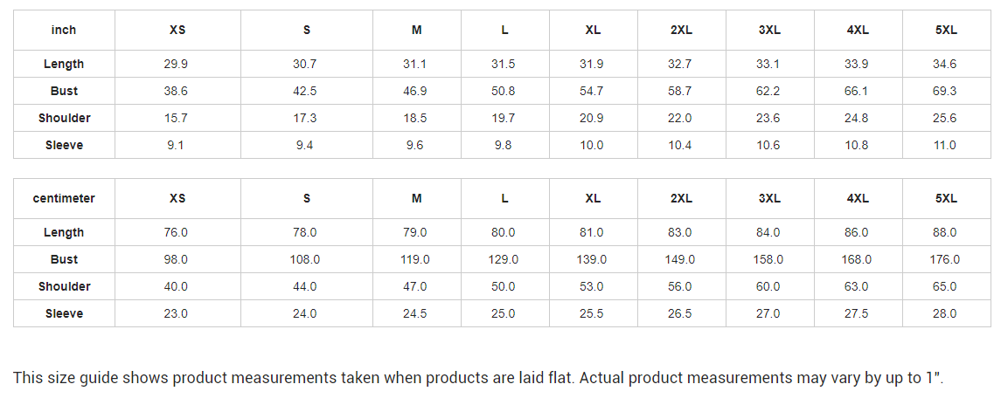Select the 34.6 length cell for 5XL
The width and height of the screenshot is (1001, 398).
(945, 64)
